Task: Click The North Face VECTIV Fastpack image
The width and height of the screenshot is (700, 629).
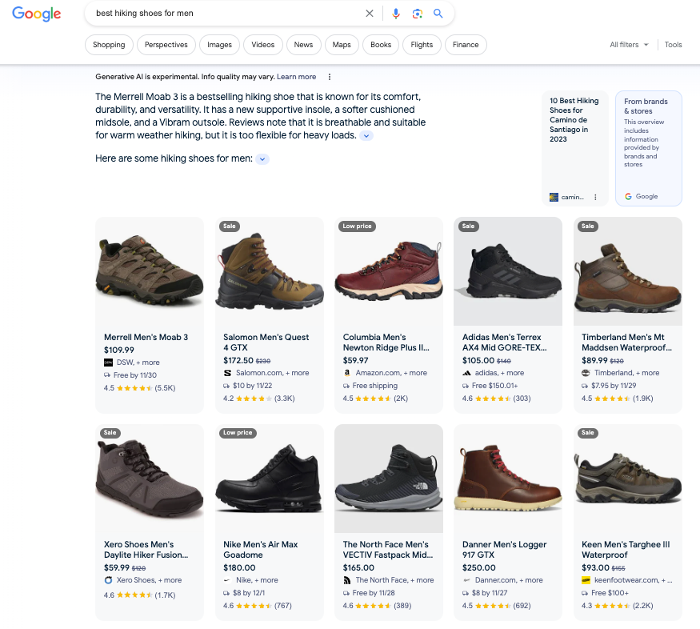Action: (389, 479)
